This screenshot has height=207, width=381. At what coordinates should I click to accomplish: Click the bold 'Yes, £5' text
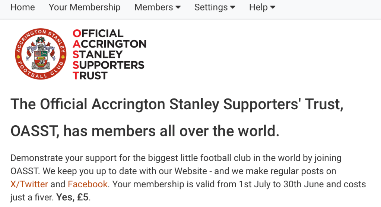tap(73, 197)
